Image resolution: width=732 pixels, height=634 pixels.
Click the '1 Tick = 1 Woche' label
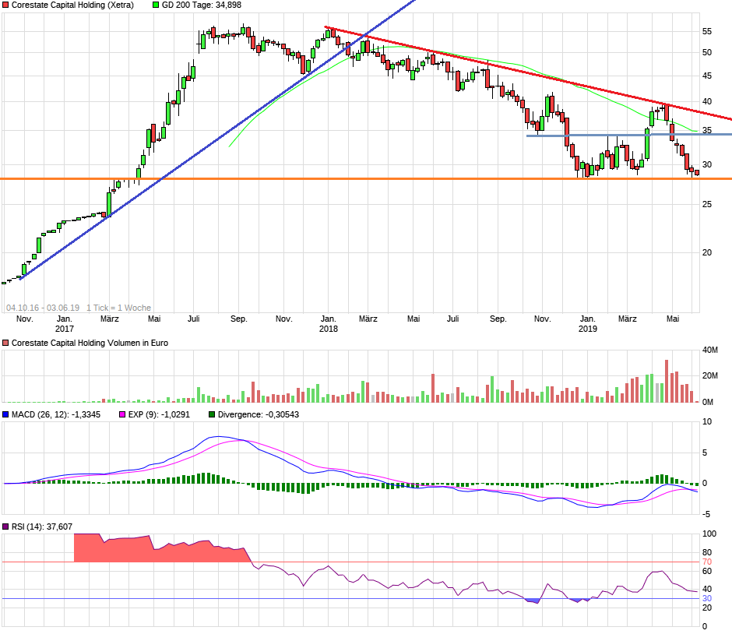pos(118,308)
